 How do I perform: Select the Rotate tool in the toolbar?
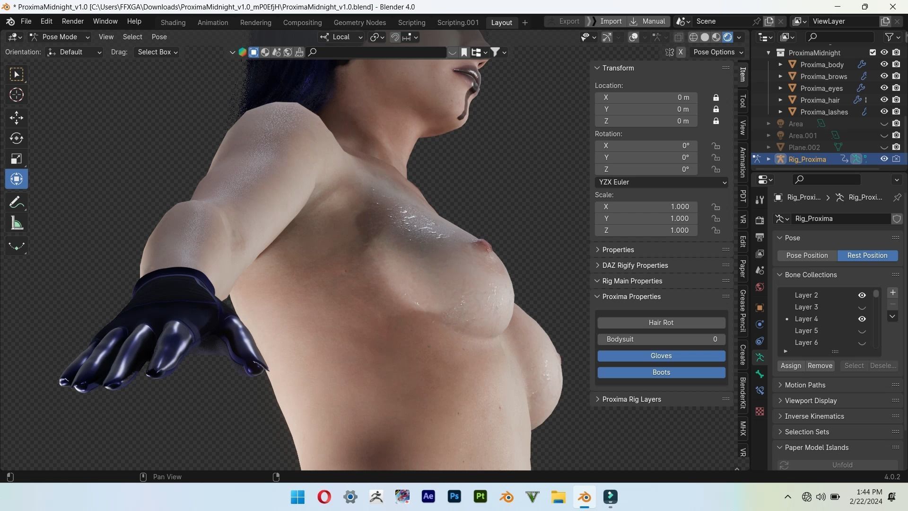point(17,138)
